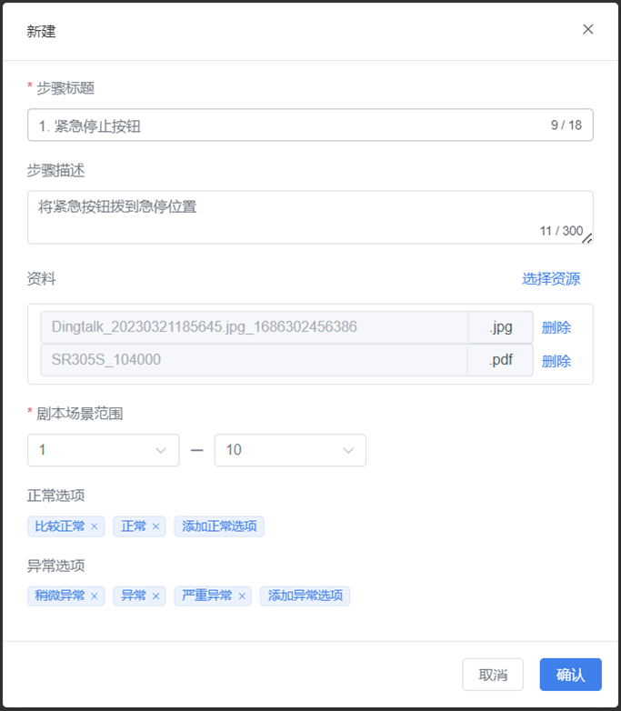621x711 pixels.
Task: Open the scene range end dropdown showing 10
Action: pos(290,450)
